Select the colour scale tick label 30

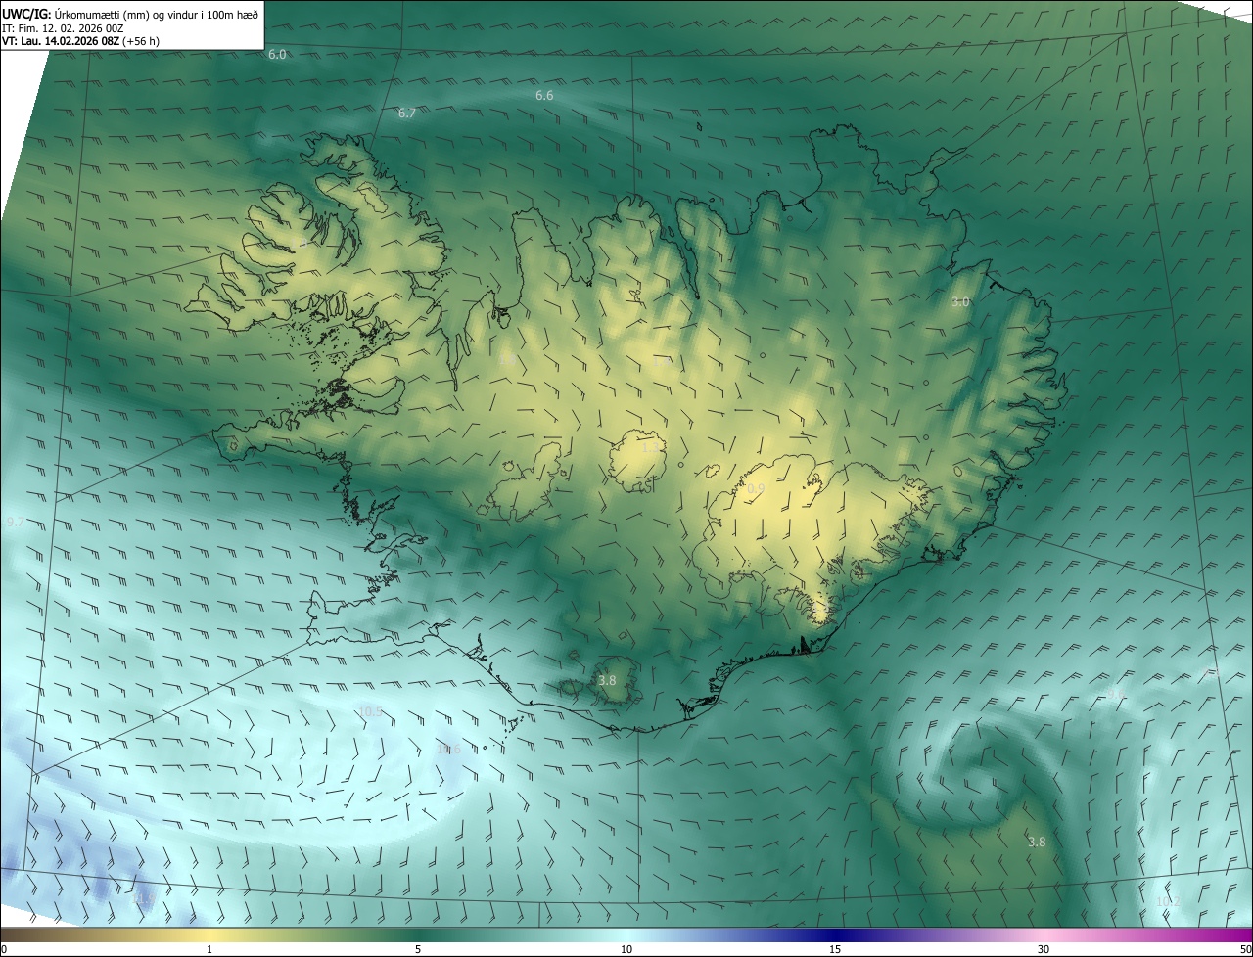coord(1044,950)
